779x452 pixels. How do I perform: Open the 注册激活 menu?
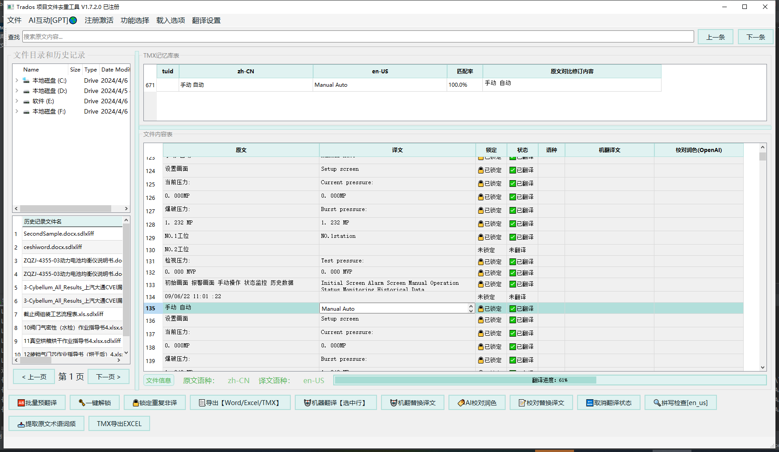point(99,20)
